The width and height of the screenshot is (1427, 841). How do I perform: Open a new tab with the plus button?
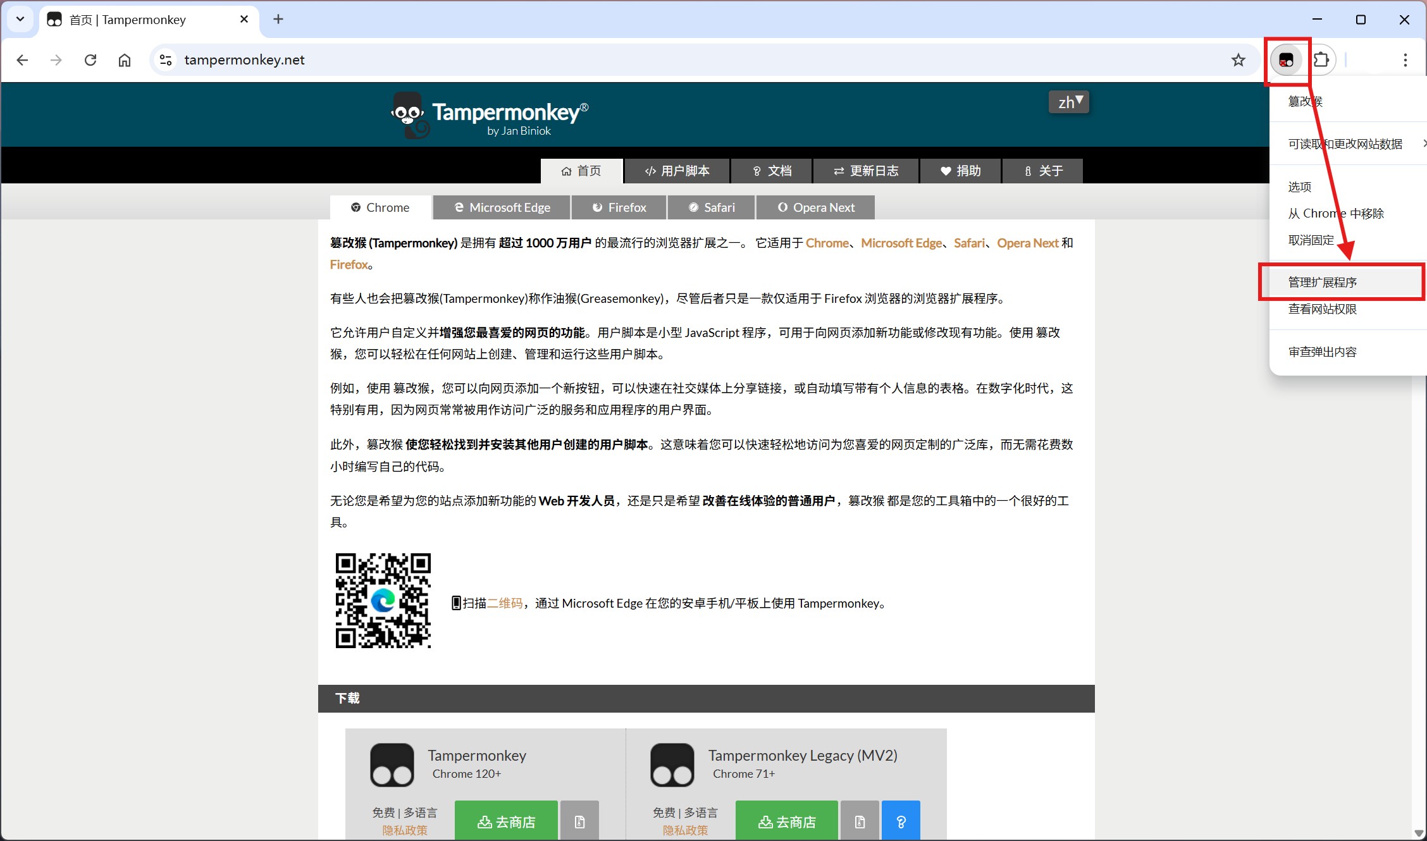(x=278, y=20)
